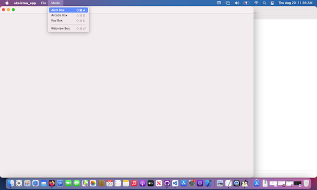Open Music from the dock

134,184
